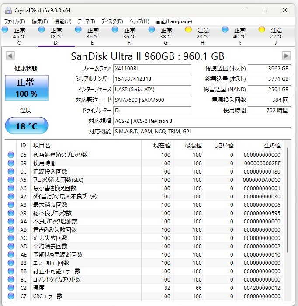The height and width of the screenshot is (306, 298).
Task: Click the features field S.M.A.R.T., APM, NCQ, TRIM, GPL
Action: click(202, 132)
